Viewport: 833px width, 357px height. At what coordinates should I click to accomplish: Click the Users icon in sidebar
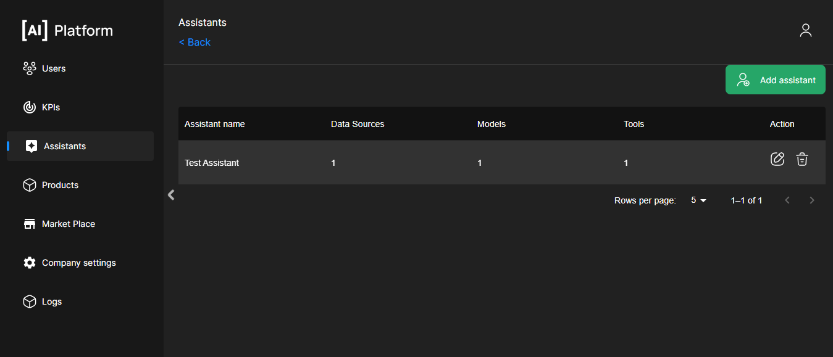point(29,68)
